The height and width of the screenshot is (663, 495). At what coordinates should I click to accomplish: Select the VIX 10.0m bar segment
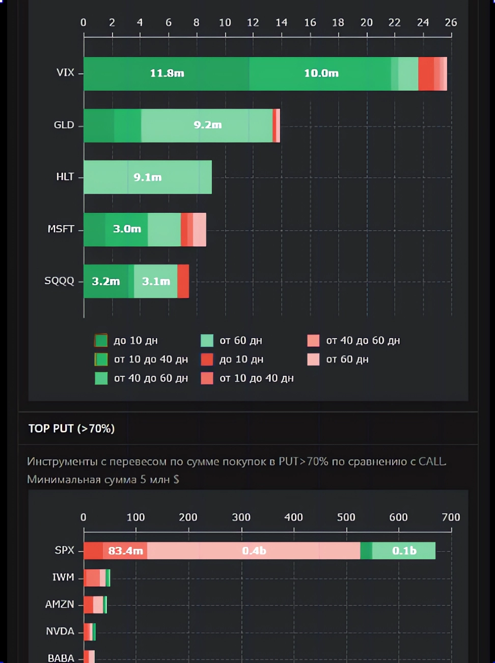pos(321,74)
